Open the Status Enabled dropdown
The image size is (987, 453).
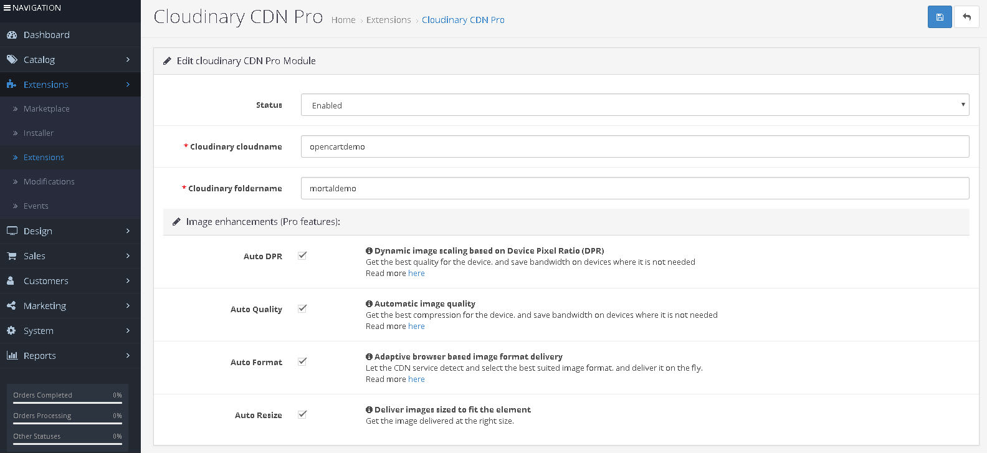click(x=635, y=105)
